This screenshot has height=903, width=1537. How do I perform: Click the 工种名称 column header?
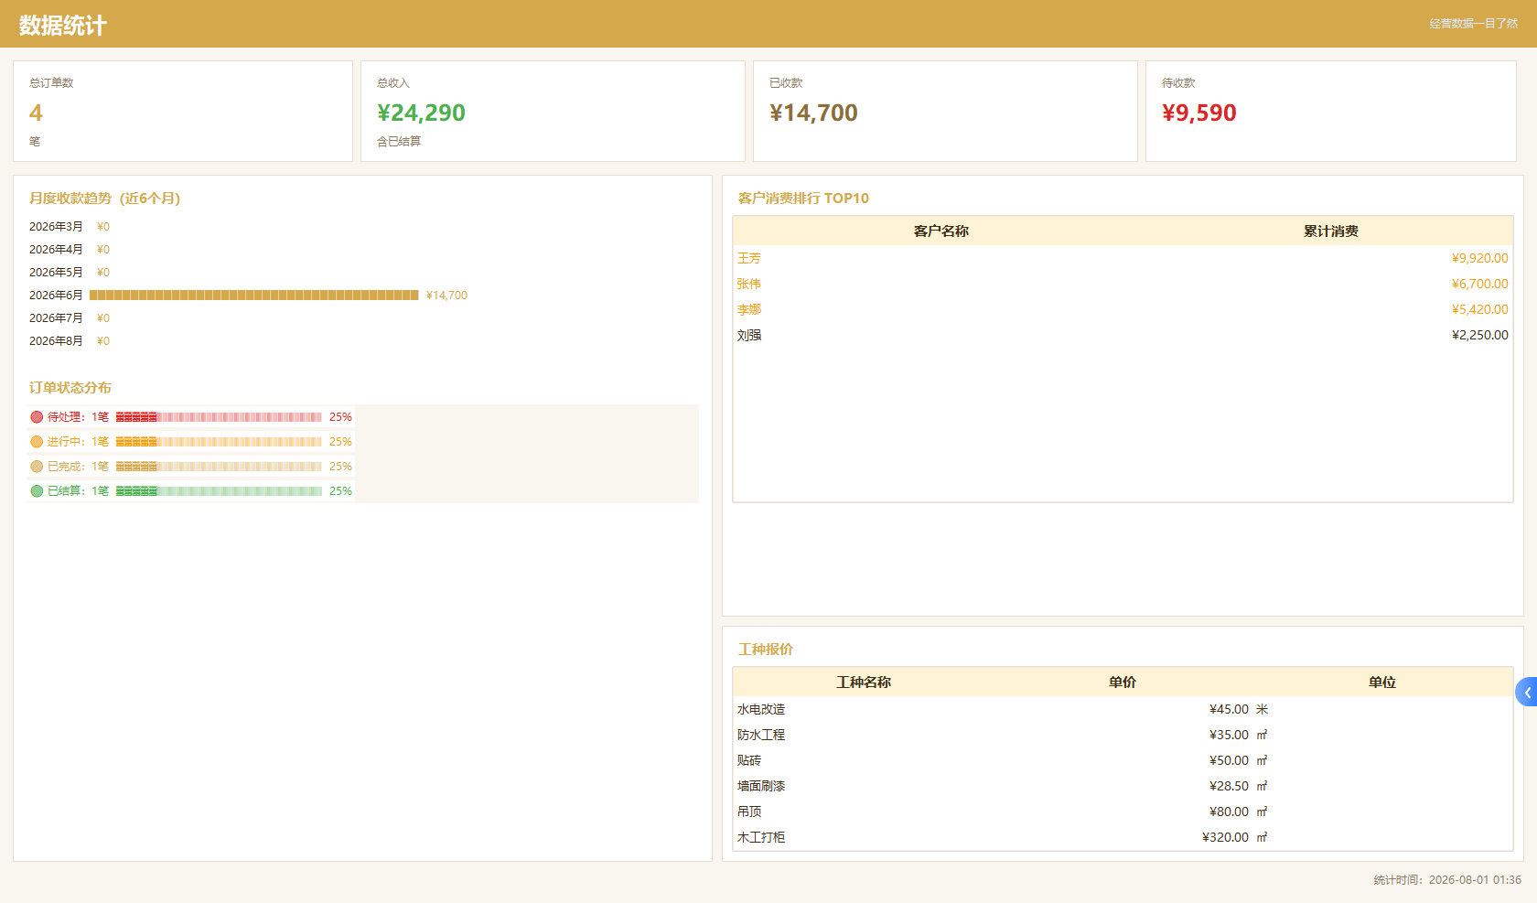[864, 683]
